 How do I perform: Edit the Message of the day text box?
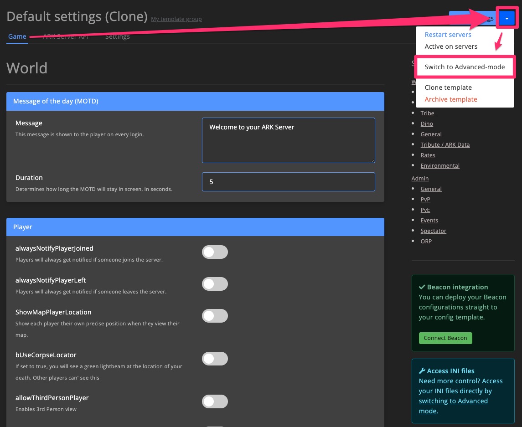pyautogui.click(x=288, y=140)
